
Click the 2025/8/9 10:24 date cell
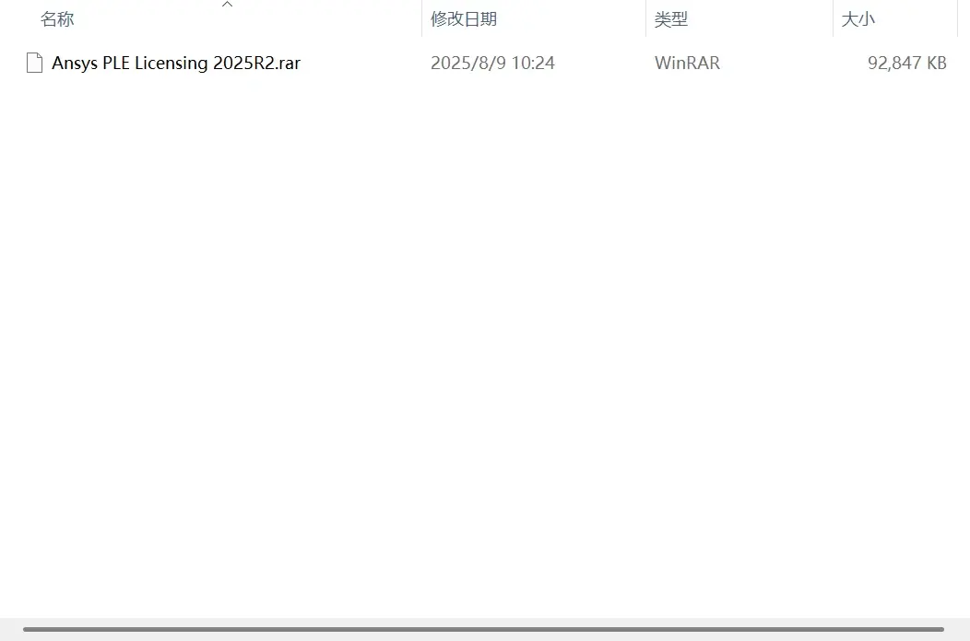492,63
